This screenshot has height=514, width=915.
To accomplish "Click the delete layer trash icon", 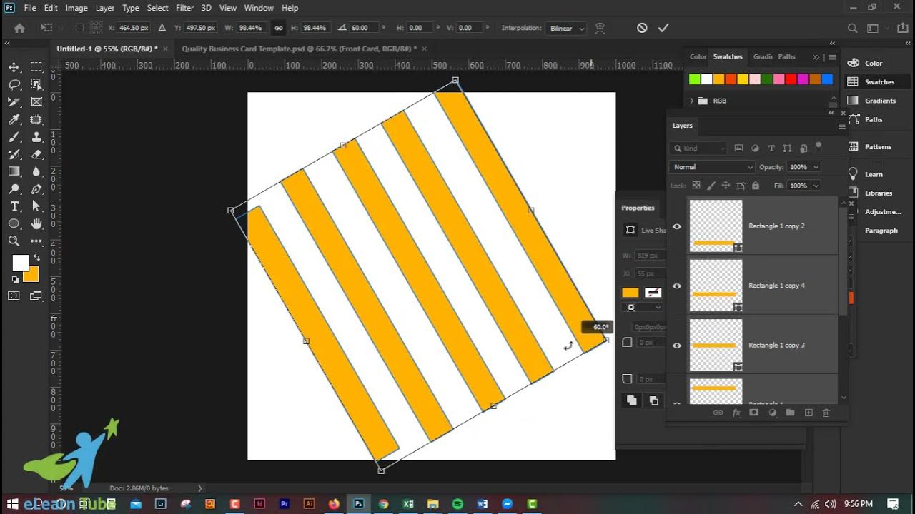I will (x=826, y=413).
